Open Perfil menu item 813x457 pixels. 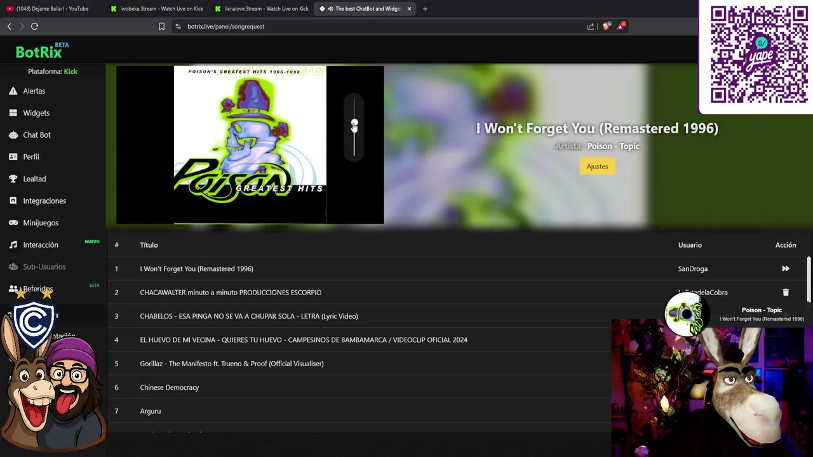point(31,157)
